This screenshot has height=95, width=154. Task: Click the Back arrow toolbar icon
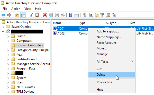click(3, 15)
